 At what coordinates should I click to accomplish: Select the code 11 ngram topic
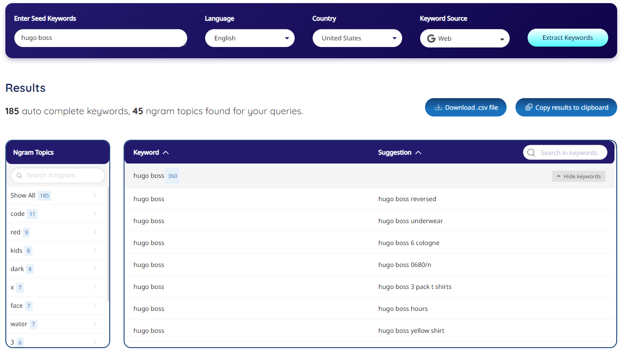point(57,214)
